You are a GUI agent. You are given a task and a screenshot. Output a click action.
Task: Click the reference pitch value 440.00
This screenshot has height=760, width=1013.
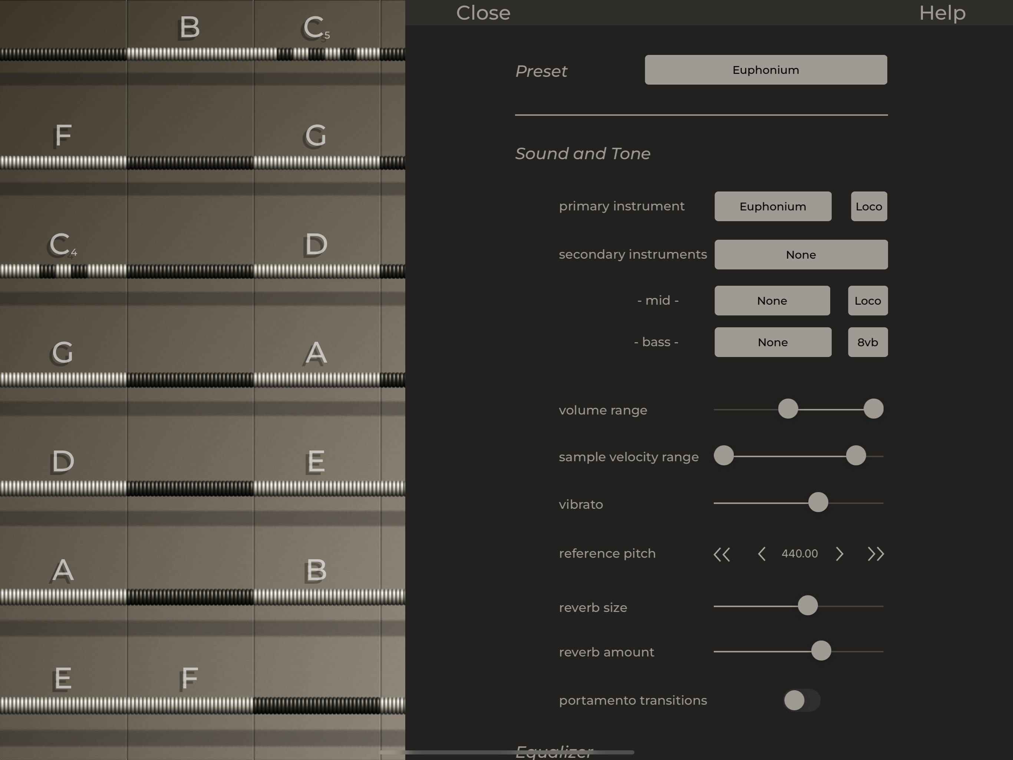point(799,554)
